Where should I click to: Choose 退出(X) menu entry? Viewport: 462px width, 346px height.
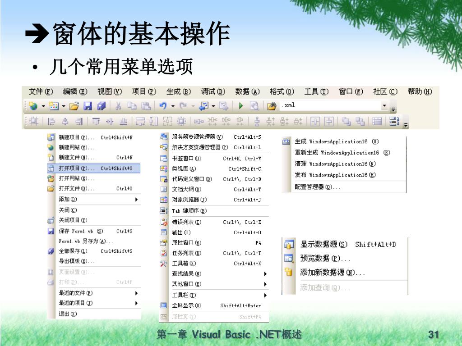pos(94,314)
